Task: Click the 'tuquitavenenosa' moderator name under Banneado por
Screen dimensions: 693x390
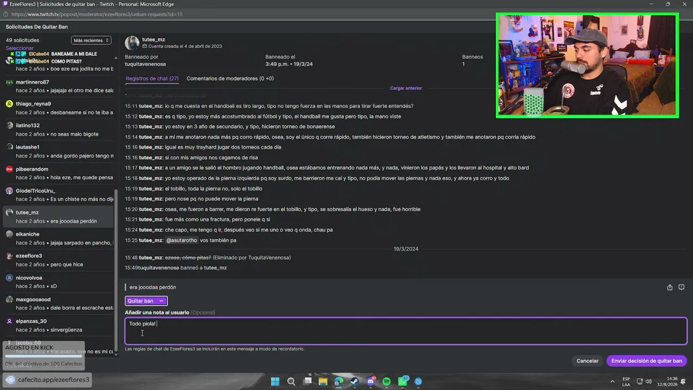Action: (x=146, y=64)
